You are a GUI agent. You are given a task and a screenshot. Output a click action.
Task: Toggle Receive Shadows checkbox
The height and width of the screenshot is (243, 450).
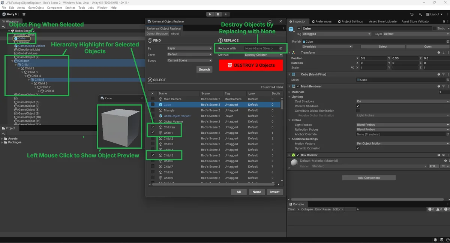[358, 106]
